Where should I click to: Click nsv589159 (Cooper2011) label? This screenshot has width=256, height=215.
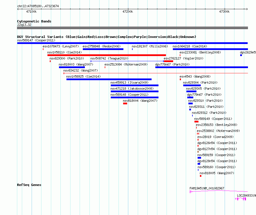pos(216,155)
